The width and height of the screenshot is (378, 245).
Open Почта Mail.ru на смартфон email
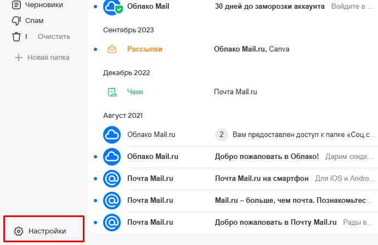tap(262, 179)
